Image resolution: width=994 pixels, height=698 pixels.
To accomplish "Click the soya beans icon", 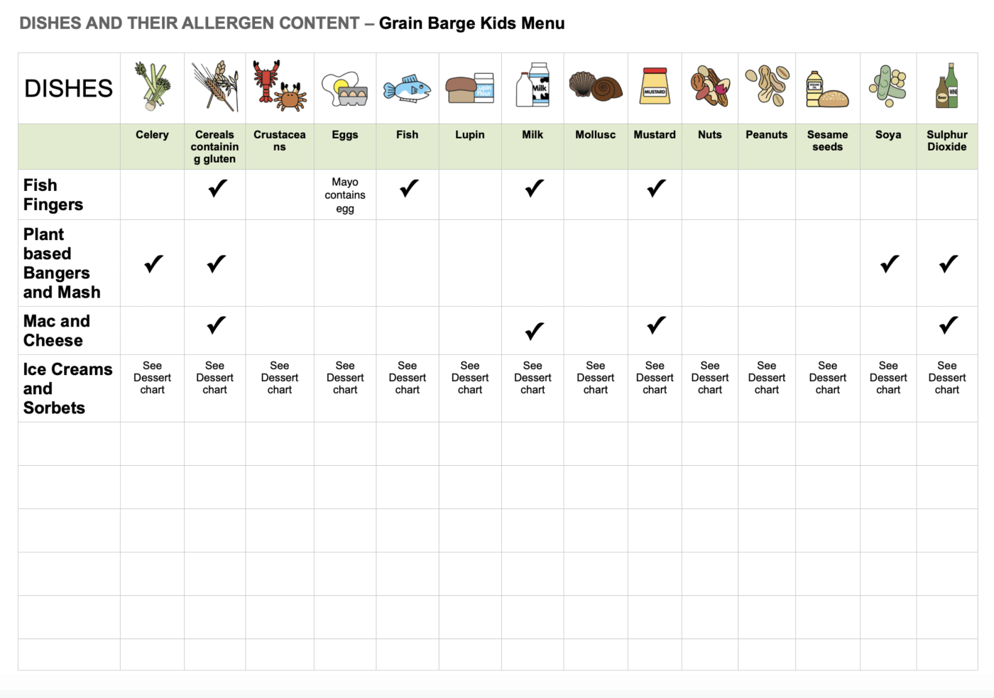I will click(x=888, y=86).
